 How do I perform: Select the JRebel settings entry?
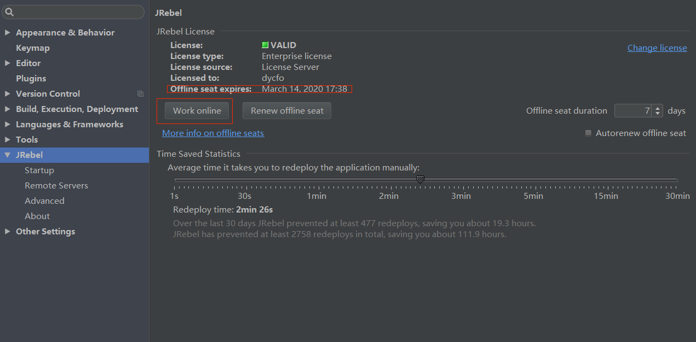74,155
